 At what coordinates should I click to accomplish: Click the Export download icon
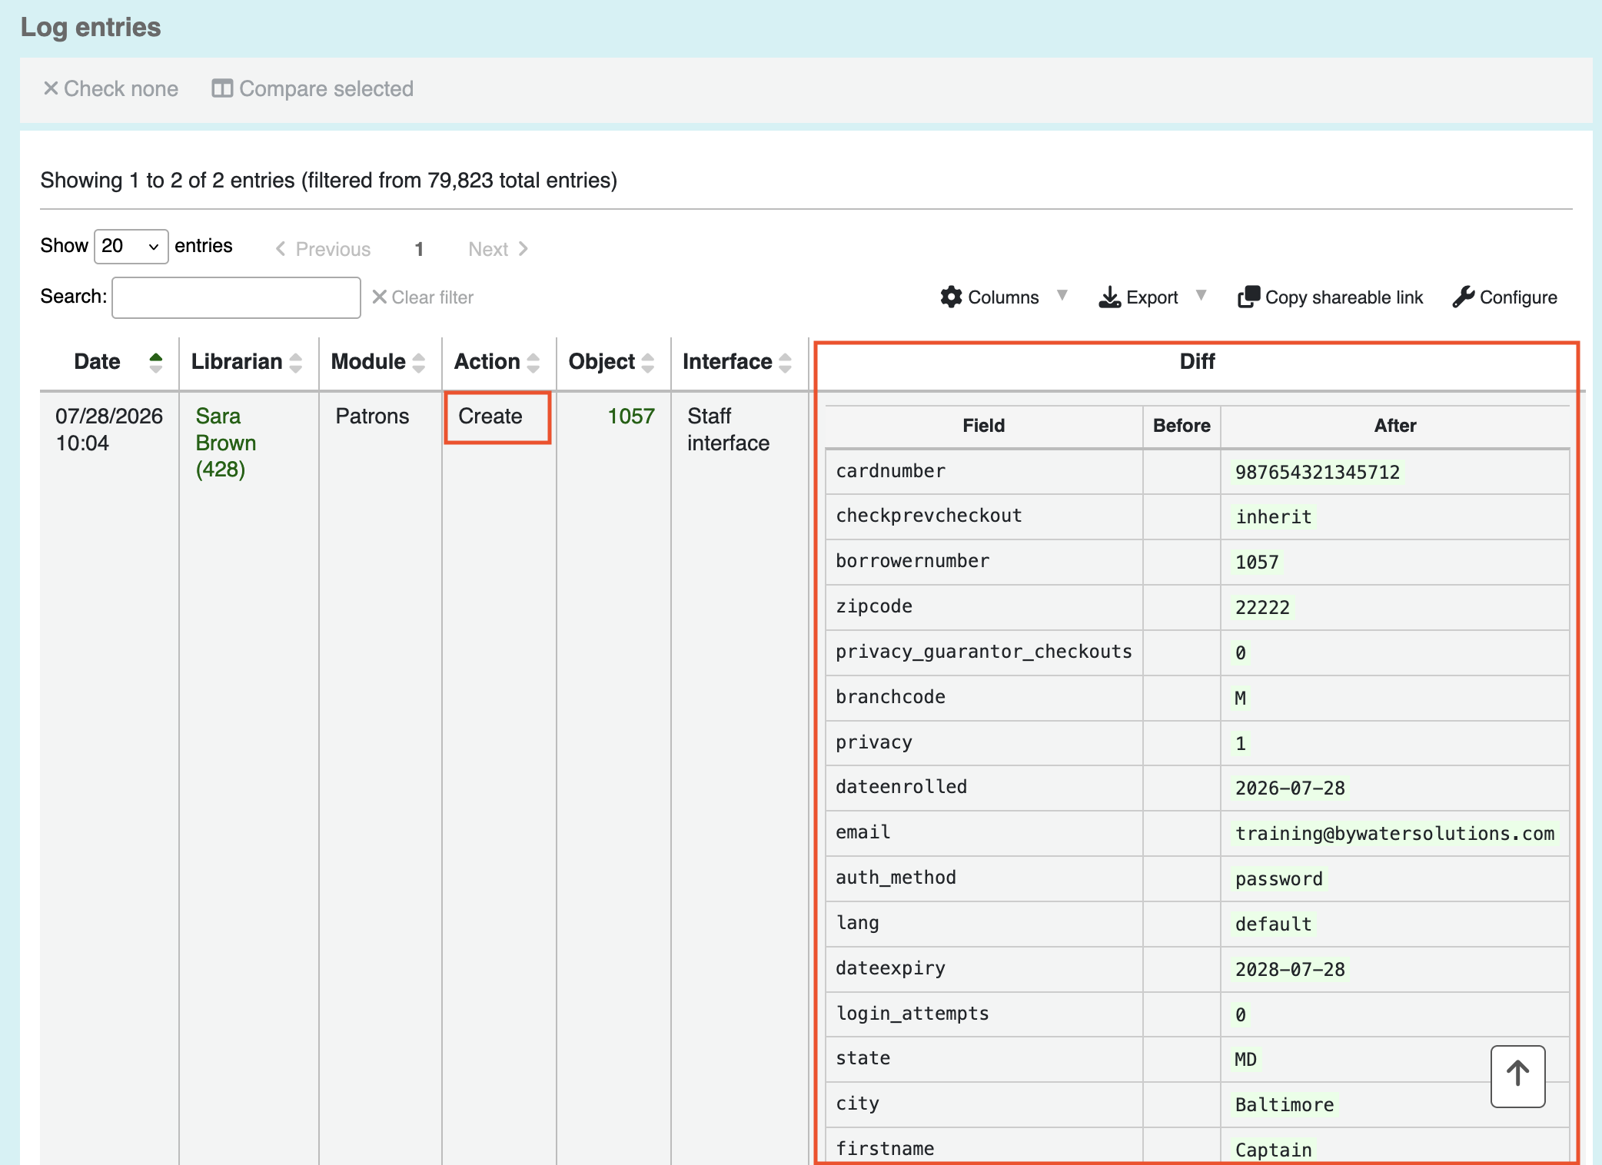coord(1109,297)
